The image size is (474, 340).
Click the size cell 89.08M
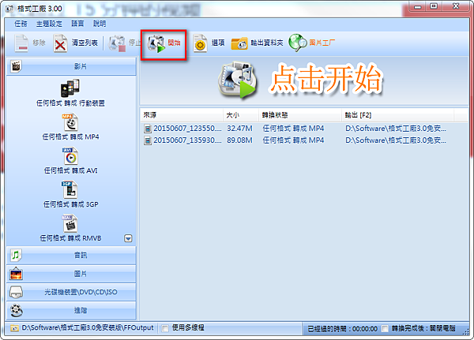239,140
